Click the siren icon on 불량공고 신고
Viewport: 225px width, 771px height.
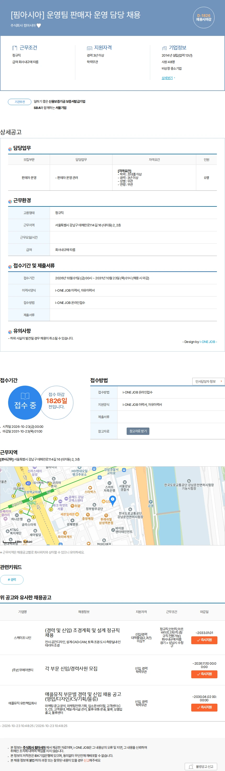pyautogui.click(x=191, y=767)
